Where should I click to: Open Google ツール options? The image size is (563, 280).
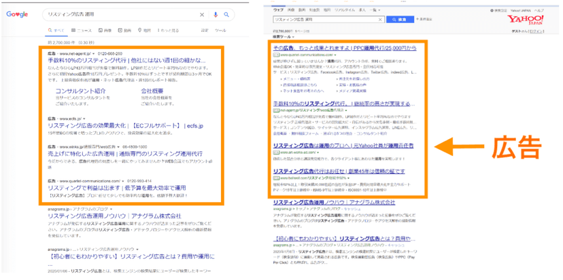(220, 31)
